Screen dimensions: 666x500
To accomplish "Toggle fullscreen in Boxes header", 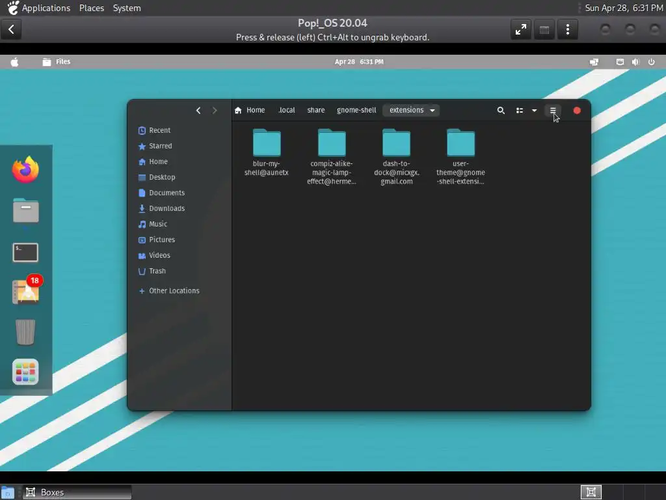I will point(521,29).
